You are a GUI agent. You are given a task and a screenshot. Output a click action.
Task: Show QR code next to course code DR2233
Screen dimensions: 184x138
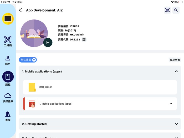click(x=84, y=39)
